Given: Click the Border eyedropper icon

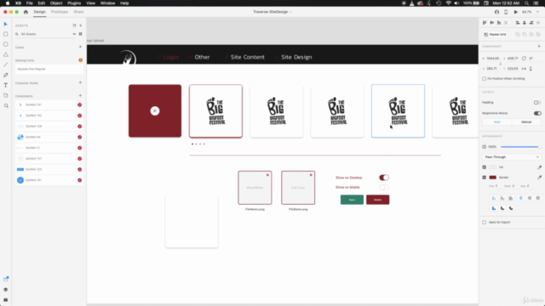Looking at the screenshot, I should pos(539,178).
